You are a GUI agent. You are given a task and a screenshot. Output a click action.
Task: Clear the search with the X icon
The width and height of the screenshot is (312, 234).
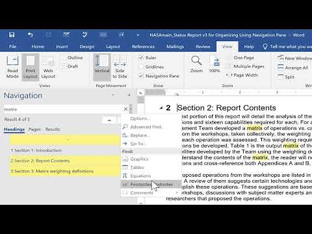pyautogui.click(x=125, y=109)
